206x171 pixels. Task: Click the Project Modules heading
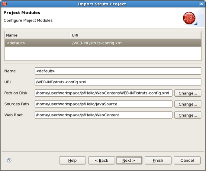click(22, 13)
